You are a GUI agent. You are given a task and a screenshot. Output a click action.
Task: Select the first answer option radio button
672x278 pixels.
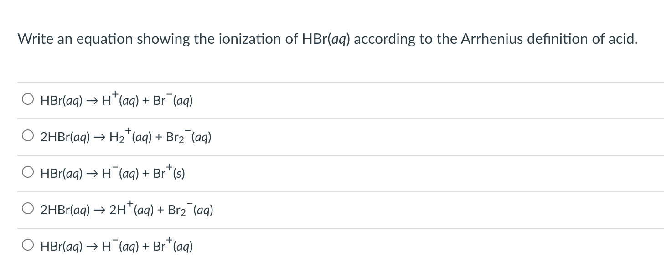point(28,98)
